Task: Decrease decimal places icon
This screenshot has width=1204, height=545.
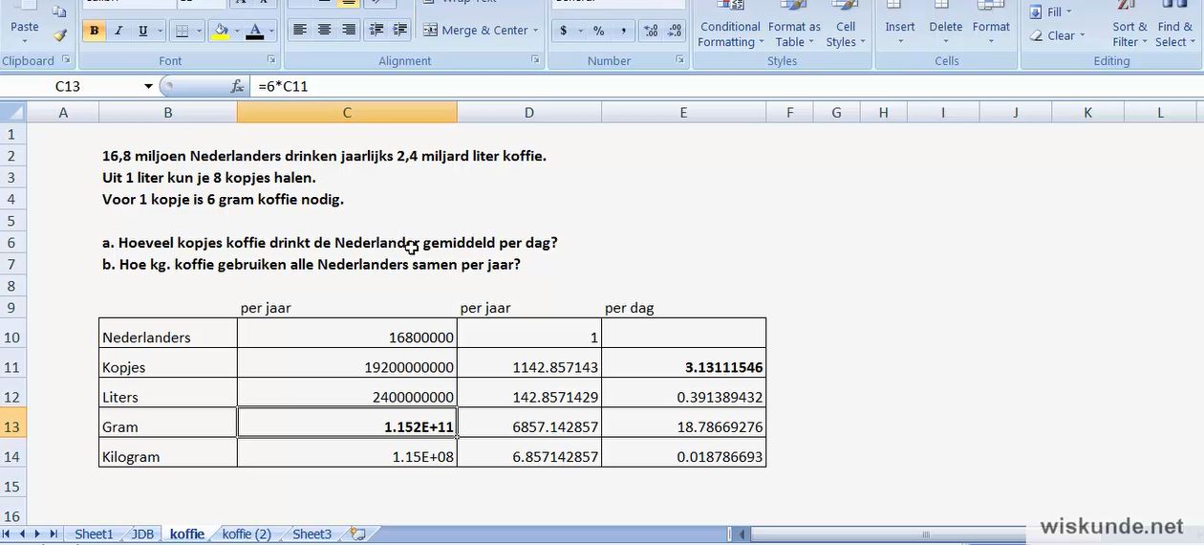Action: coord(675,31)
